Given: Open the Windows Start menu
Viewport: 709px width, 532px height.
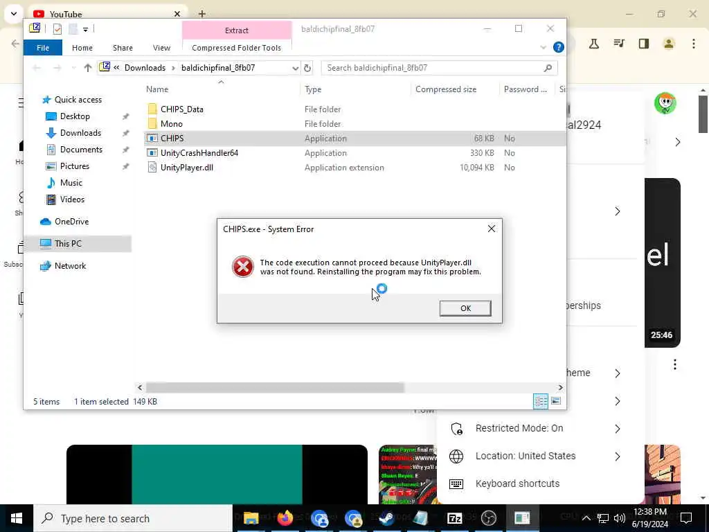Looking at the screenshot, I should click(x=17, y=518).
